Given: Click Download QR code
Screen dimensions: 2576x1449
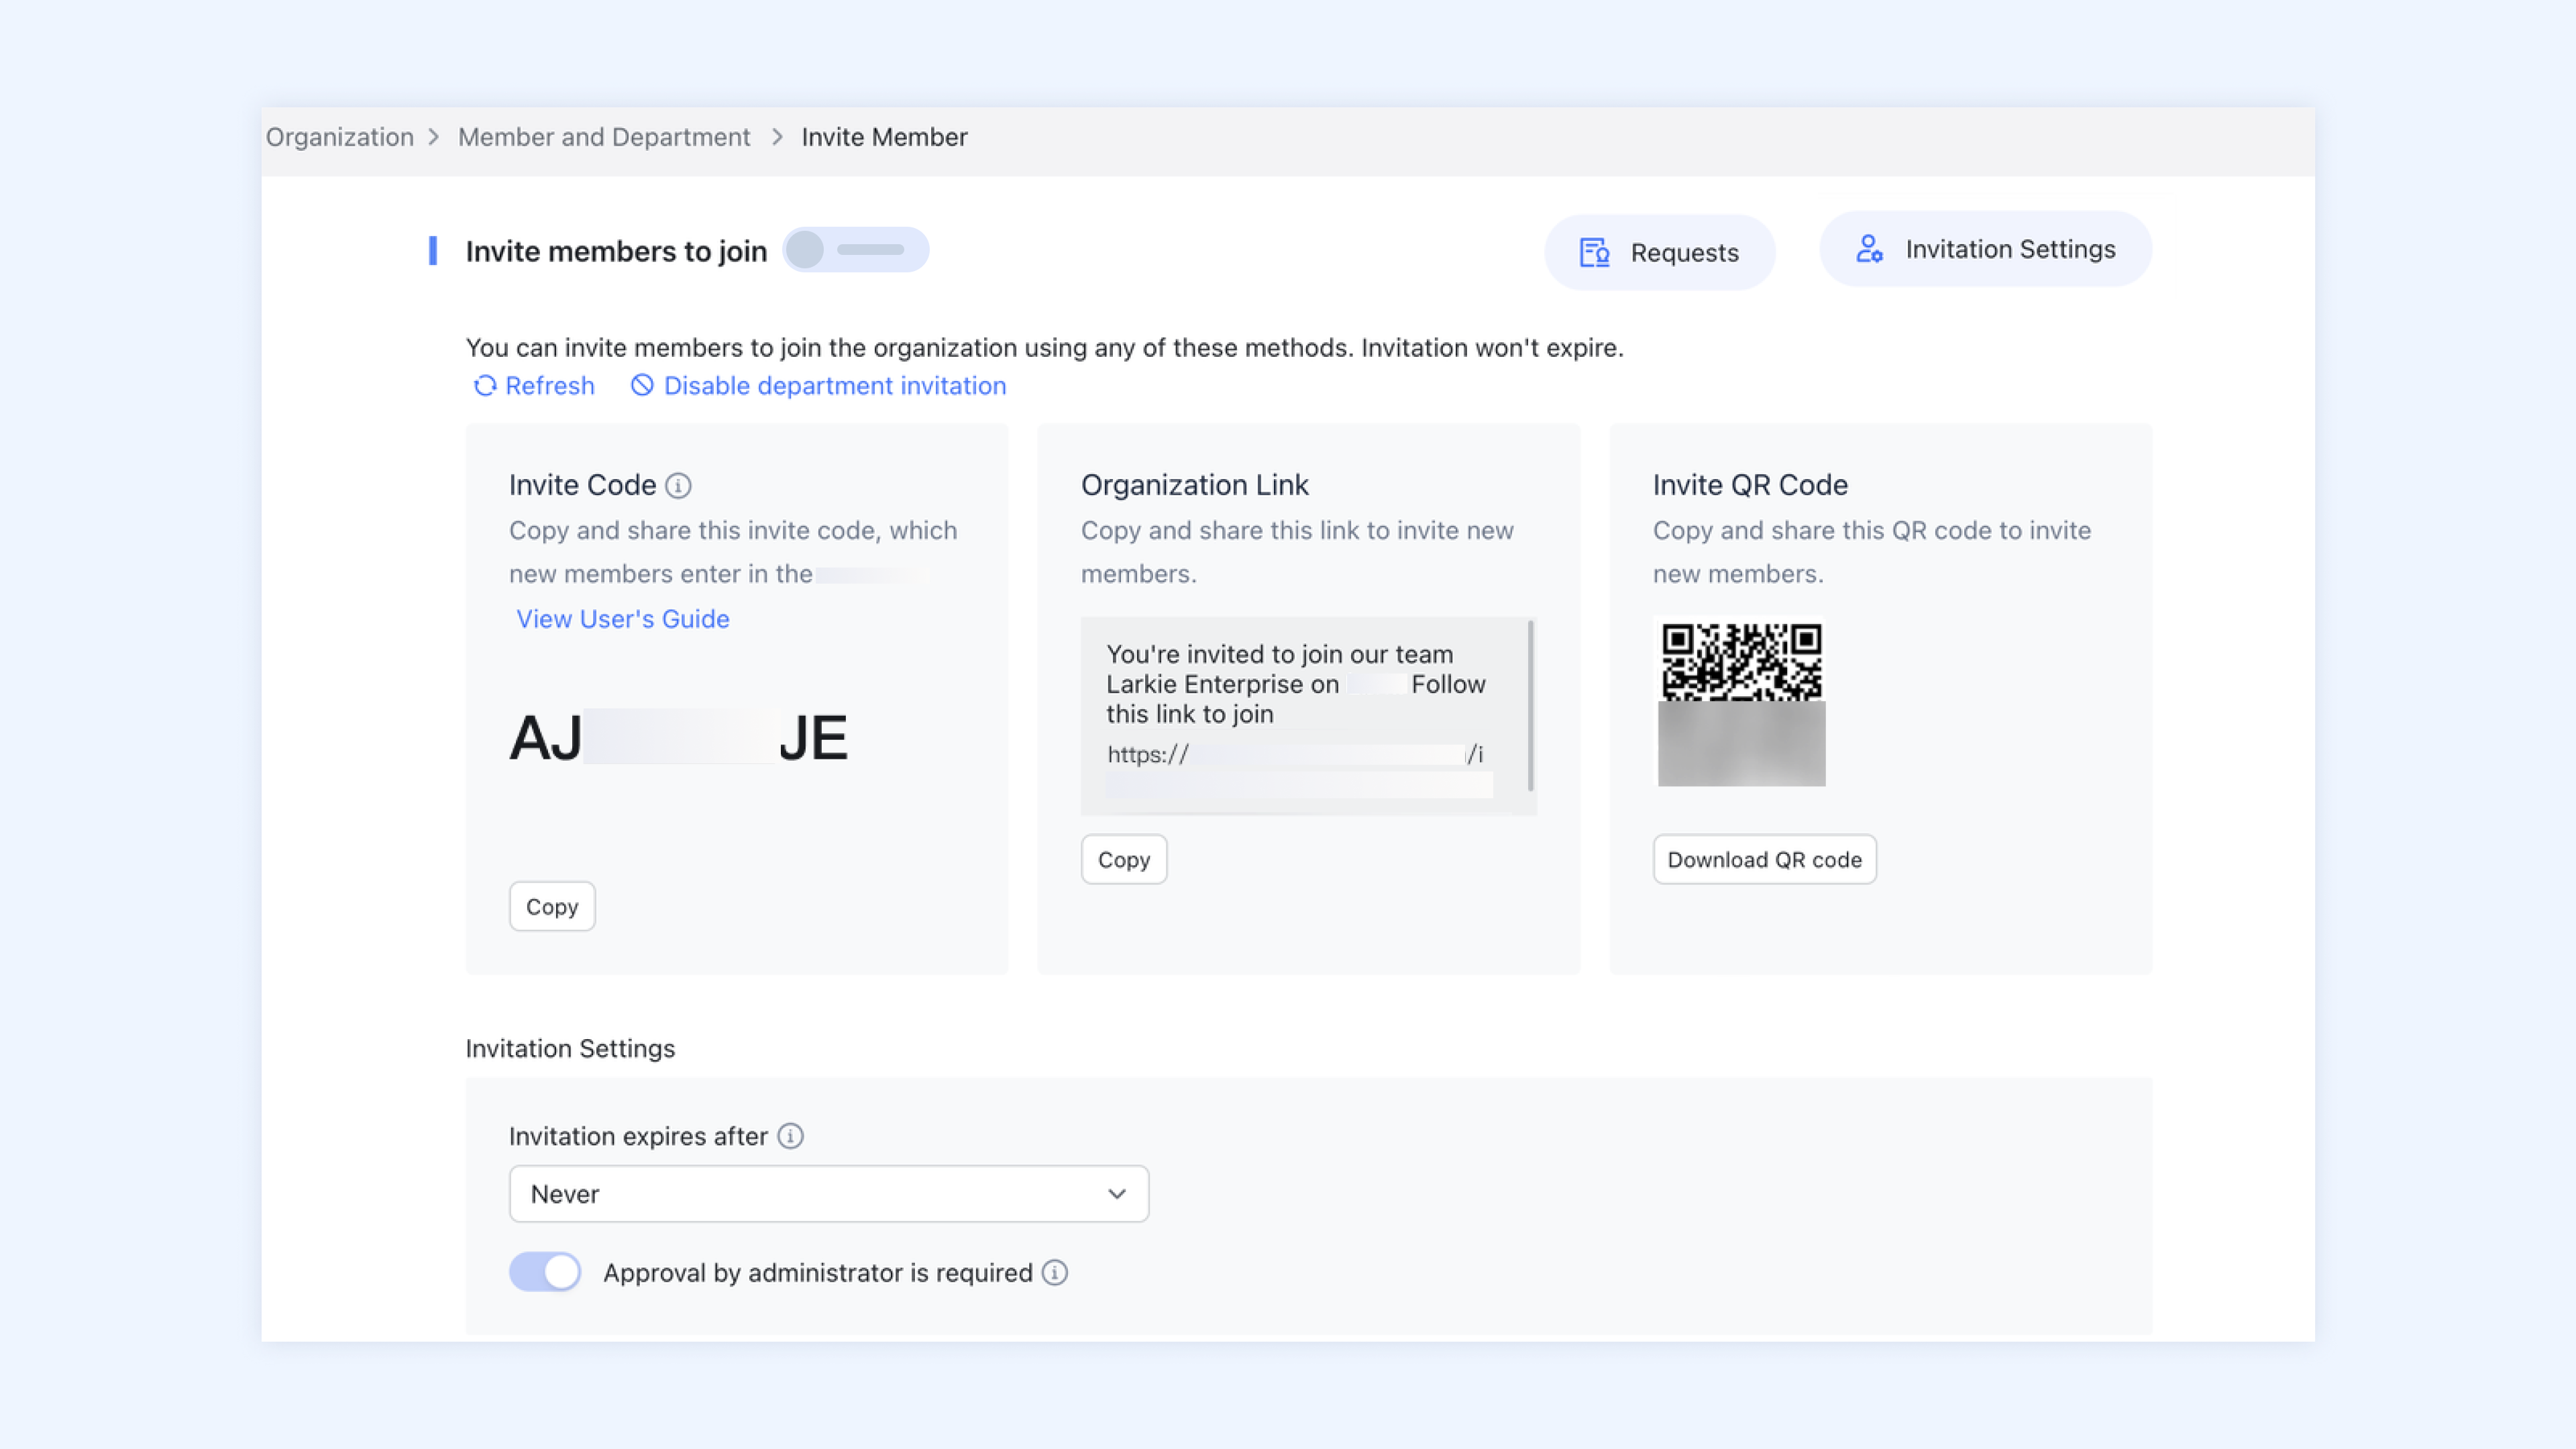Looking at the screenshot, I should pos(1764,859).
